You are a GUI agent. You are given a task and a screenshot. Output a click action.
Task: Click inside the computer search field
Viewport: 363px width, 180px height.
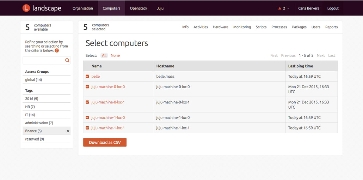pos(44,60)
